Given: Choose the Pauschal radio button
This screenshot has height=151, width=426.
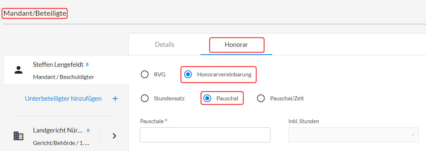Looking at the screenshot, I should click(207, 99).
